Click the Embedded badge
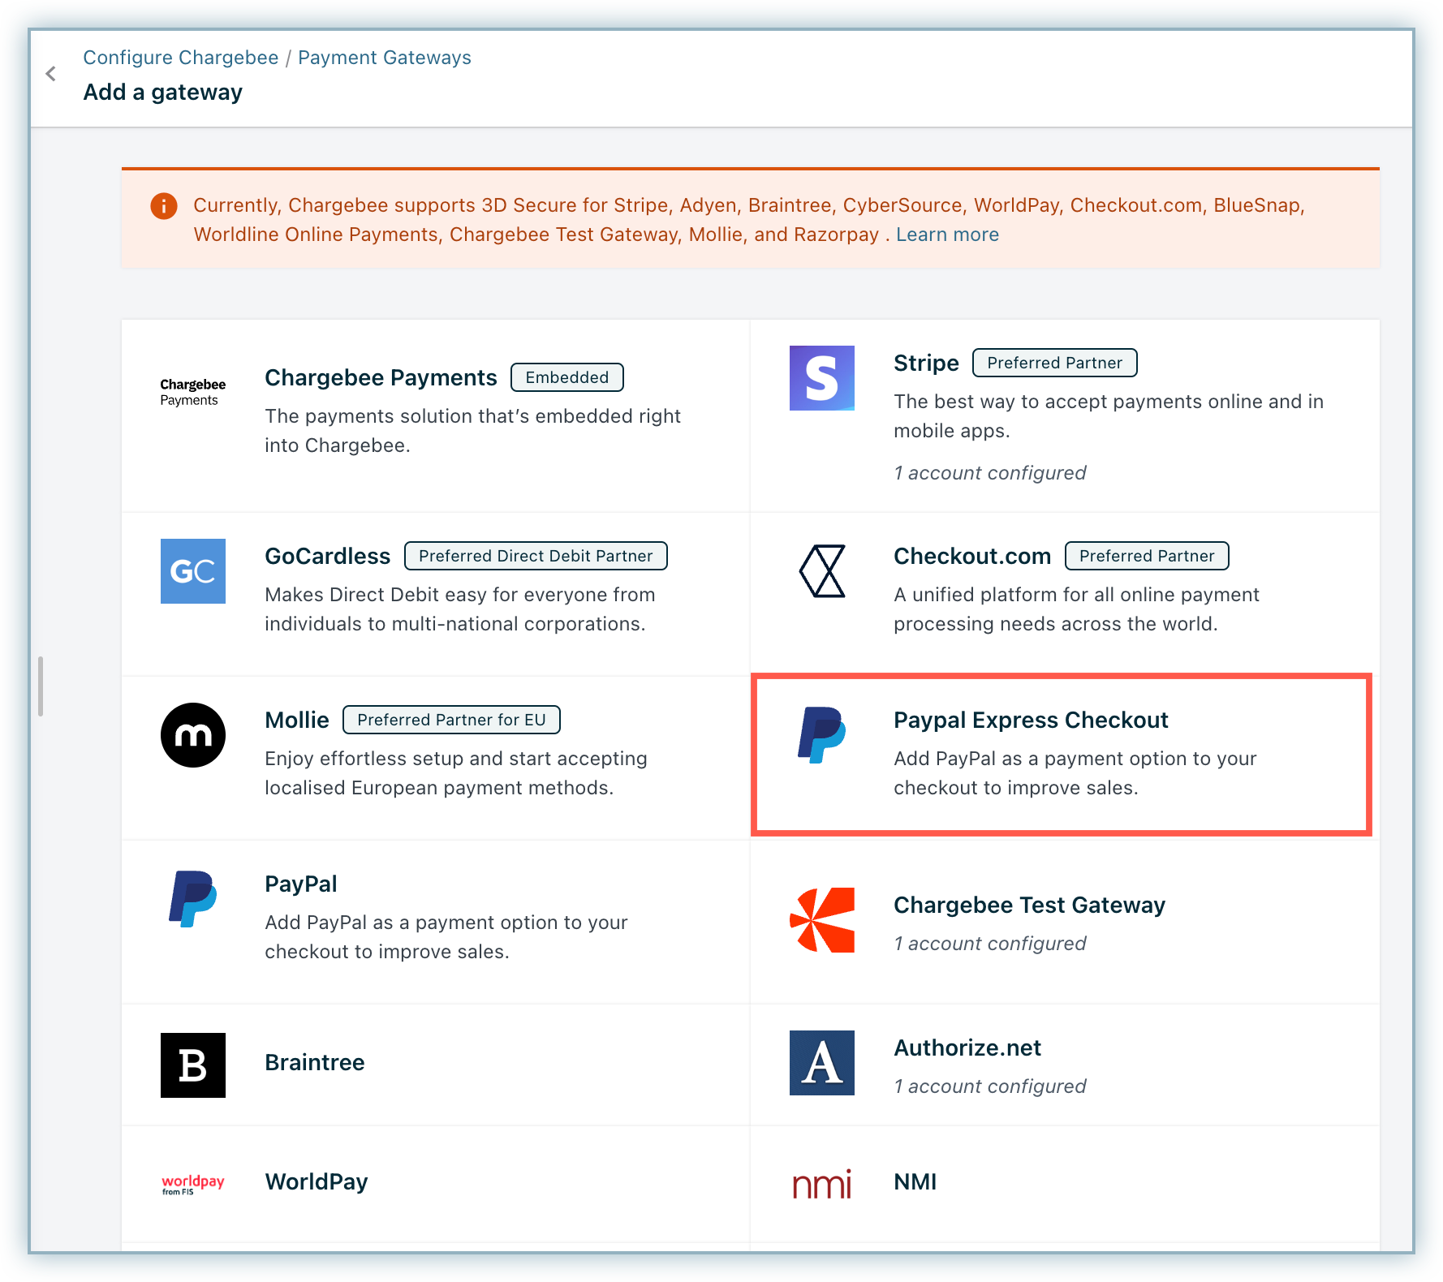 point(566,378)
